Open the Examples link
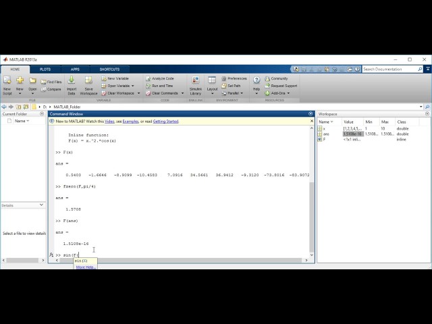The height and width of the screenshot is (324, 432). pos(130,122)
